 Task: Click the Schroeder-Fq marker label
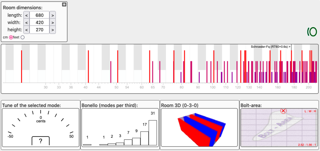pos(270,47)
